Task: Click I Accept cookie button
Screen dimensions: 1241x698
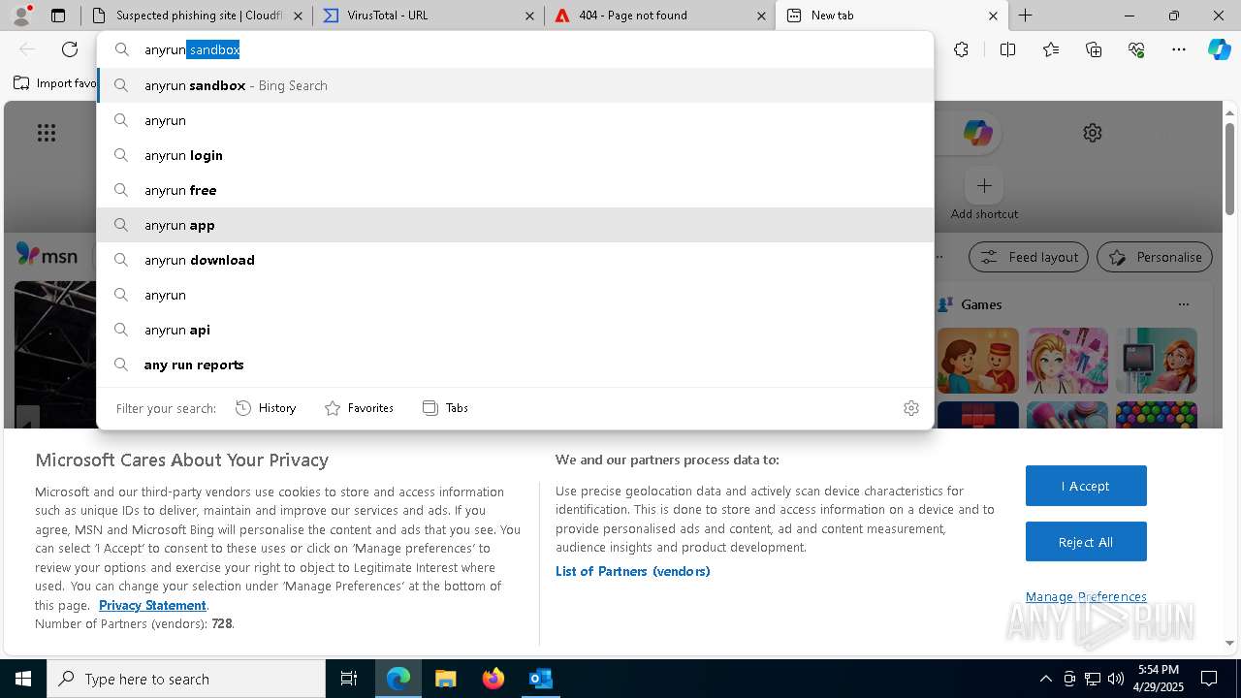Action: [x=1086, y=486]
